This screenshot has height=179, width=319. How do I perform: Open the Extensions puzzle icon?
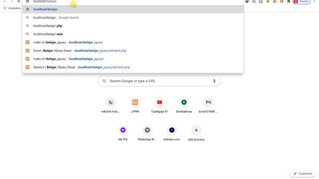(x=289, y=1)
